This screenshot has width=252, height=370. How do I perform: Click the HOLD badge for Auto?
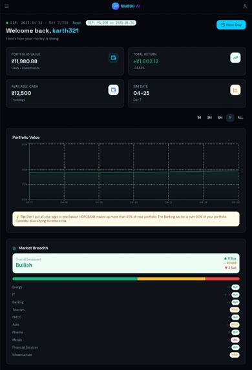click(235, 325)
